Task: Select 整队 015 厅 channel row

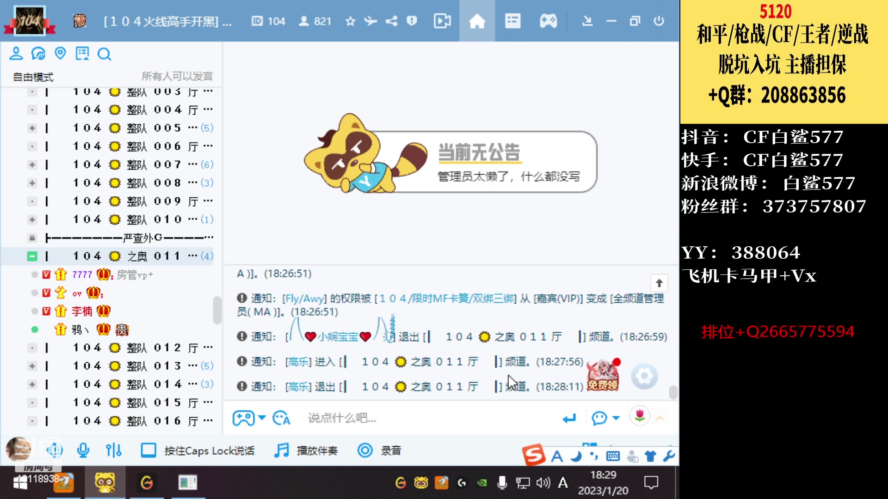Action: point(110,402)
